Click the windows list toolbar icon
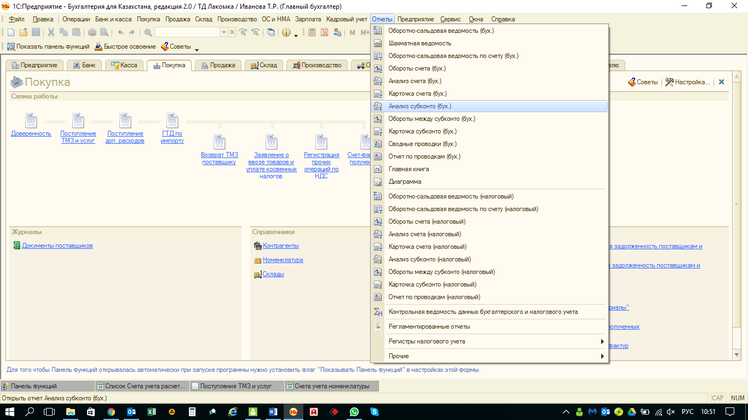 [271, 32]
